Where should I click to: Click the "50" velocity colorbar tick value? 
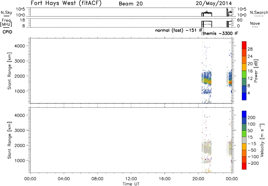(250, 131)
